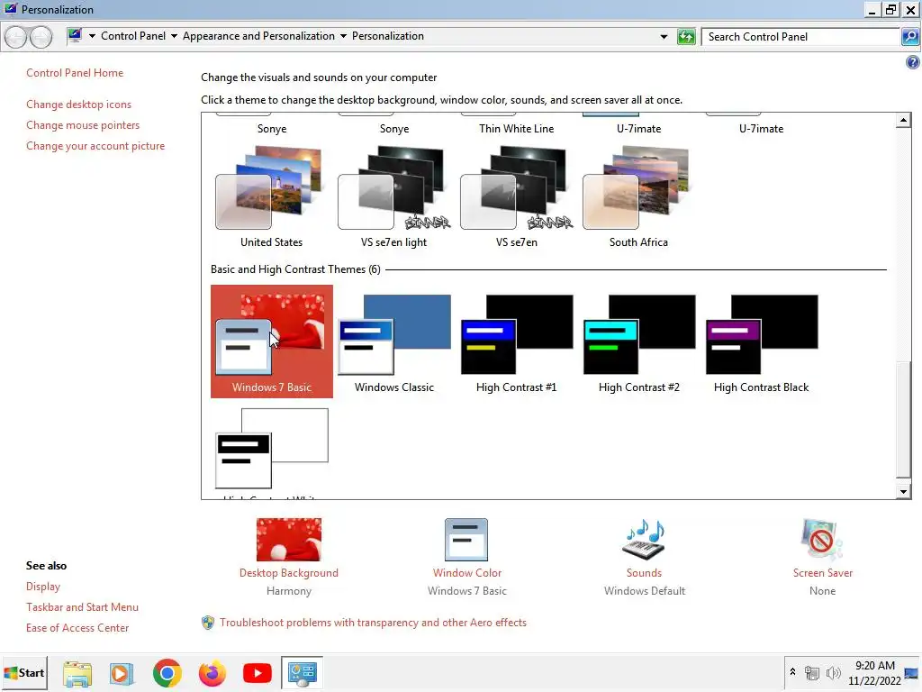Click the search magnifier icon
This screenshot has height=692, width=922.
click(909, 36)
